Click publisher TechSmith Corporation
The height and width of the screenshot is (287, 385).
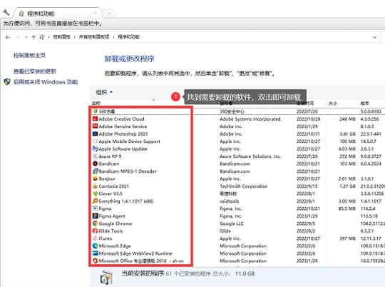244,186
